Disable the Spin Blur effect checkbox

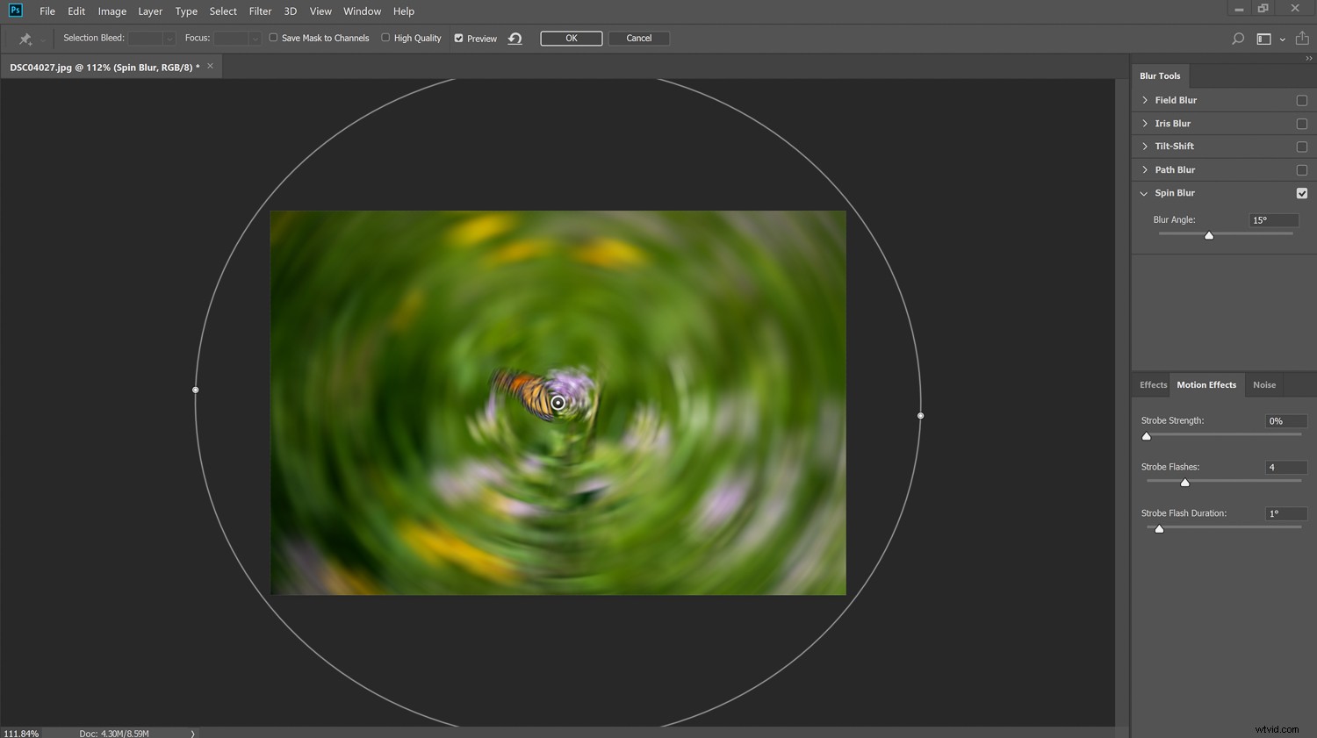1302,193
